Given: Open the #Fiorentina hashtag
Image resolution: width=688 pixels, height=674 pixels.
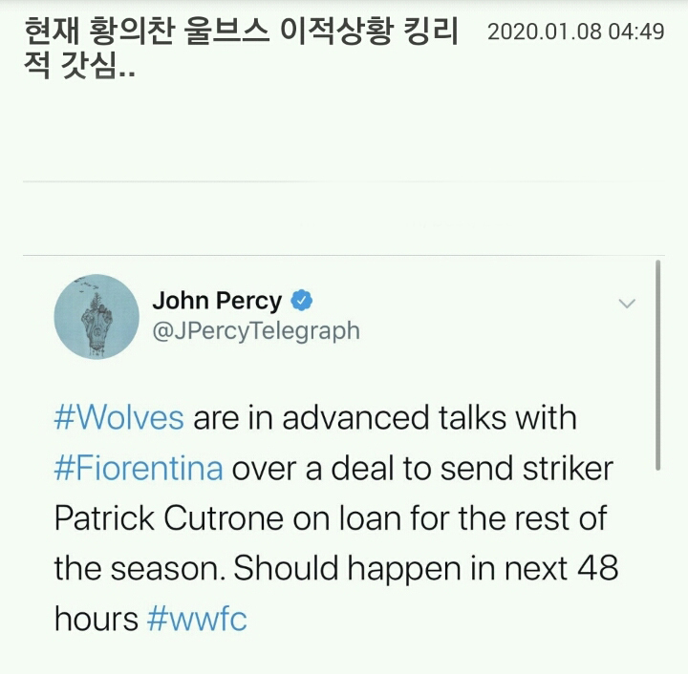Looking at the screenshot, I should click(x=139, y=469).
